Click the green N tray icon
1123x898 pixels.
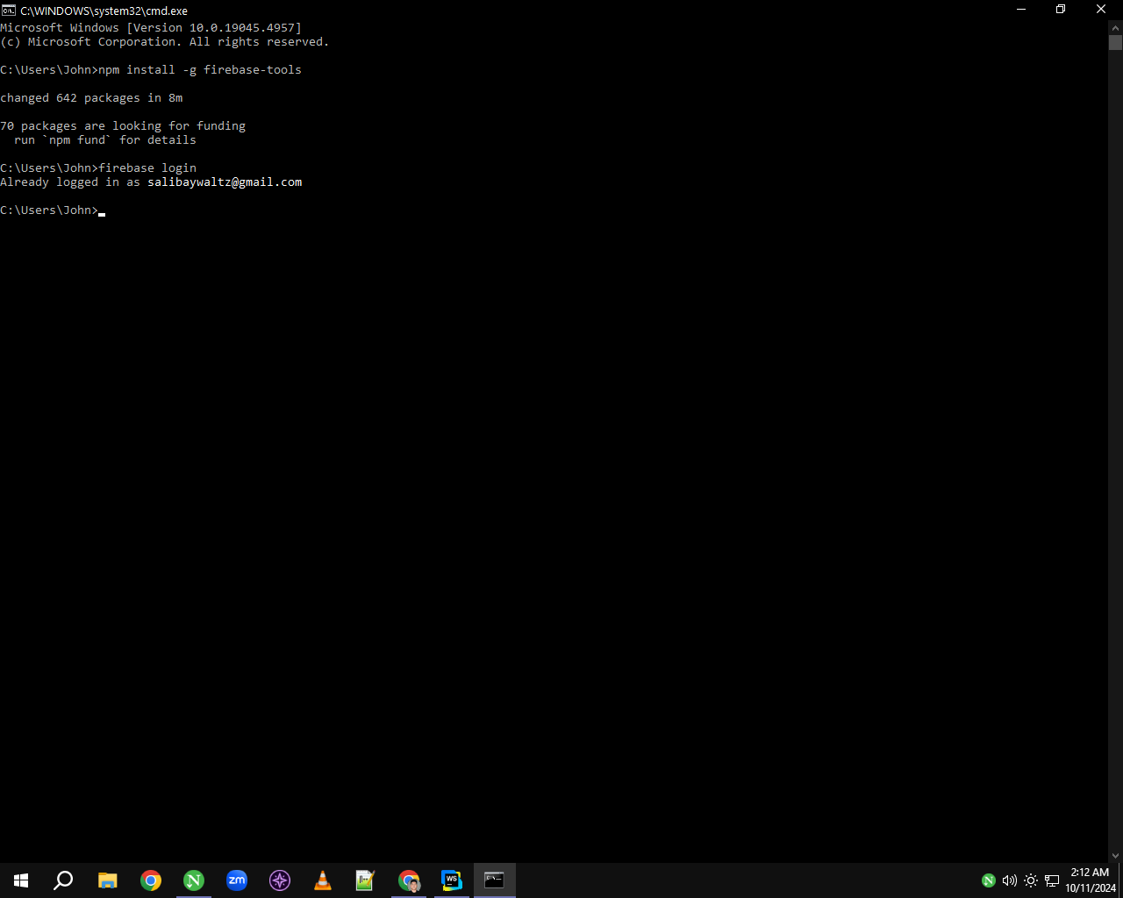[x=989, y=880]
